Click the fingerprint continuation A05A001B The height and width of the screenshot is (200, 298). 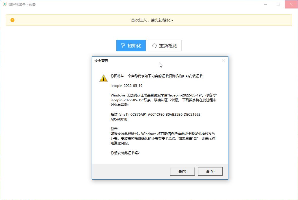coord(119,119)
